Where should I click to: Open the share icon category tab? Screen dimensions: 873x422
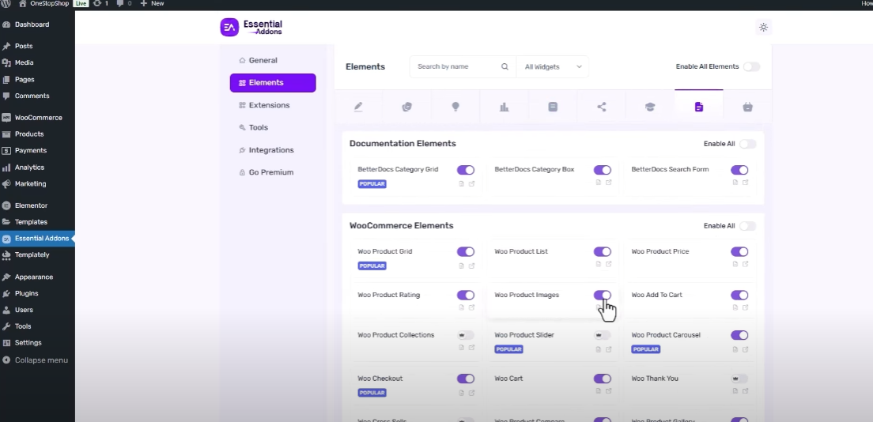(x=602, y=107)
